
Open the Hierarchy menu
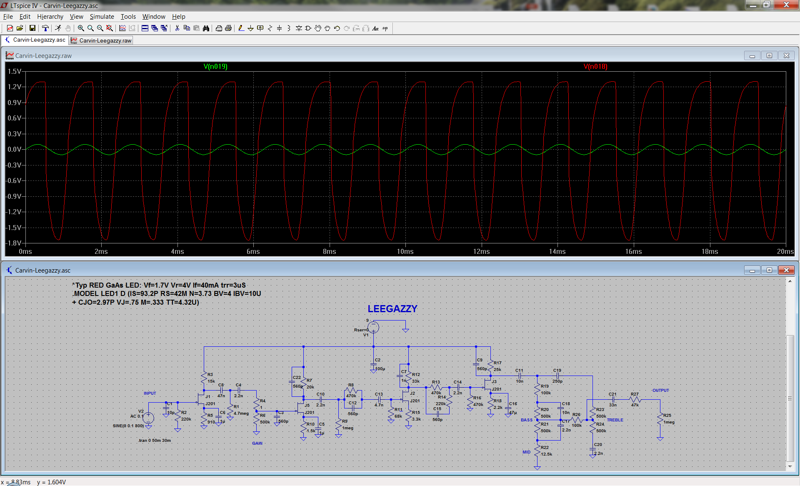tap(50, 17)
